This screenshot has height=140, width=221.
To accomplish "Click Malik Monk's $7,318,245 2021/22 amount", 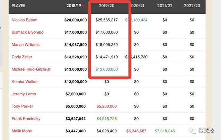I will click(164, 131).
